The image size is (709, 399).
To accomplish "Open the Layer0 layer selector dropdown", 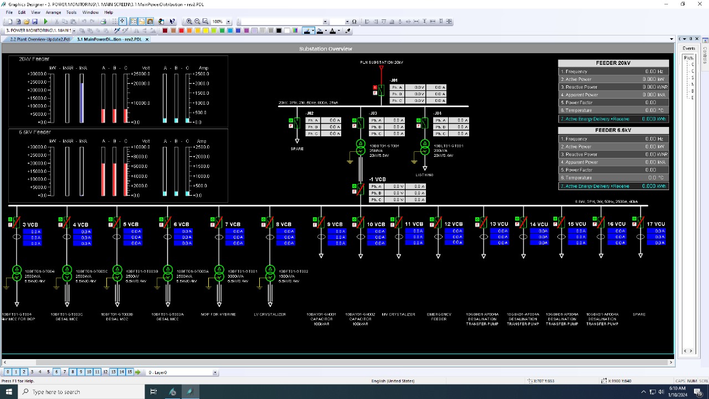I will click(215, 372).
